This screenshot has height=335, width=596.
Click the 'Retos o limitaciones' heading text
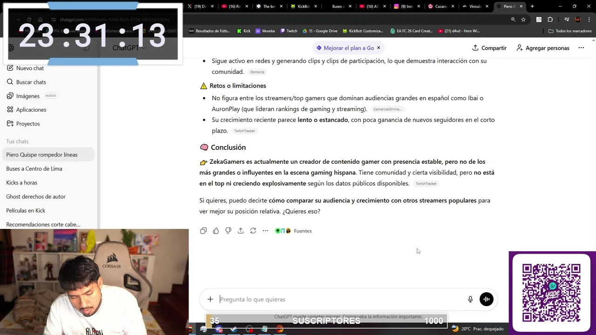point(238,86)
